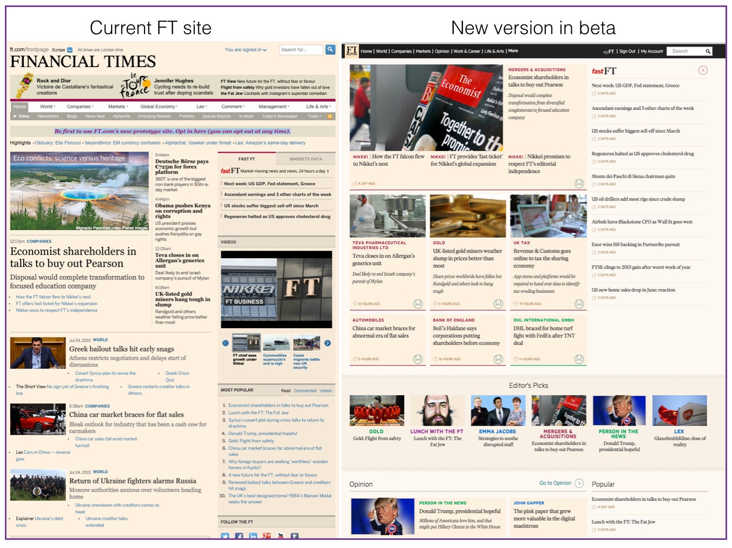The width and height of the screenshot is (732, 548).
Task: Expand the Management dropdown menu
Action: tap(274, 107)
